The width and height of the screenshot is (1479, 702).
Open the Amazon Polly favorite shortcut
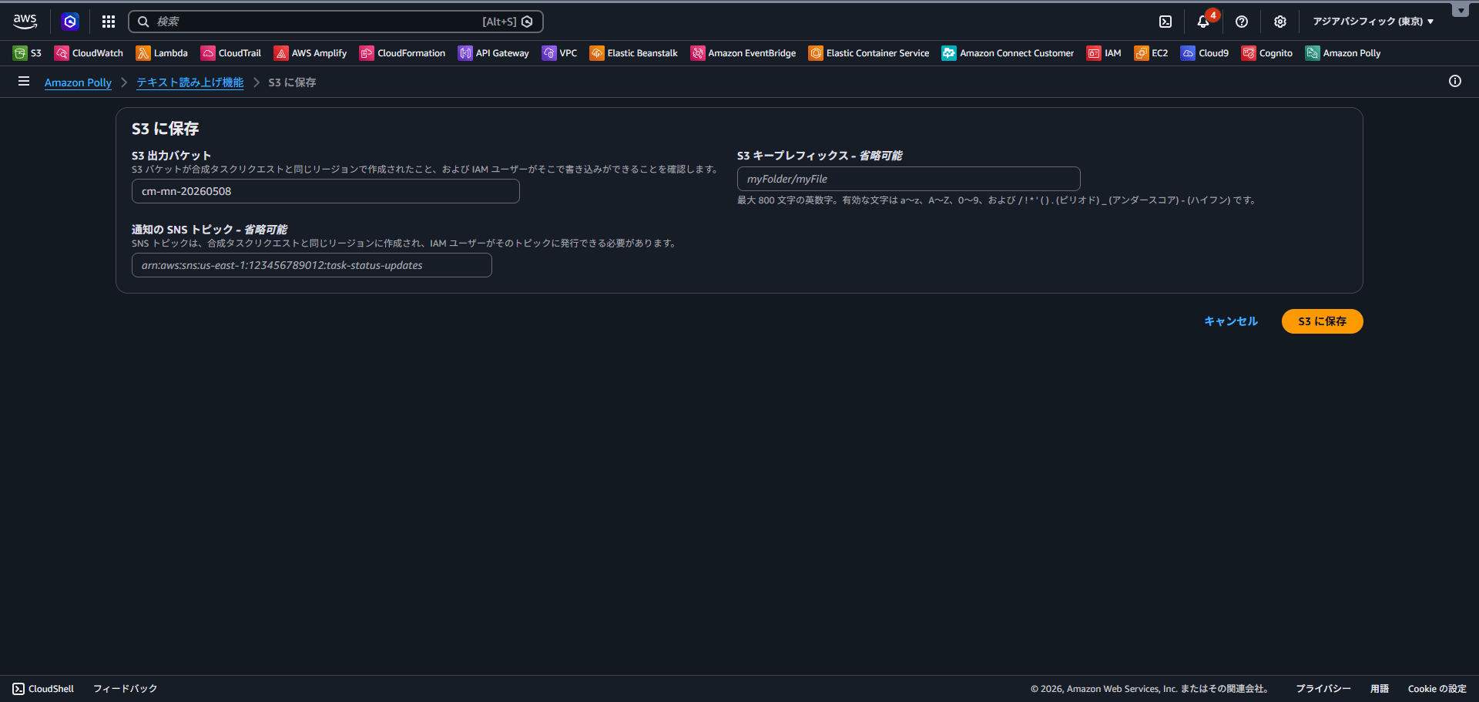coord(1343,53)
